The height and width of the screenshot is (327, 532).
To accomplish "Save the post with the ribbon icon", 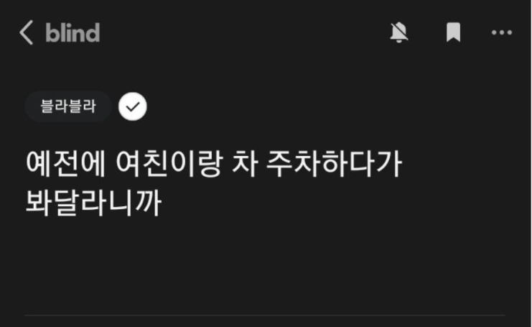I will tap(453, 32).
